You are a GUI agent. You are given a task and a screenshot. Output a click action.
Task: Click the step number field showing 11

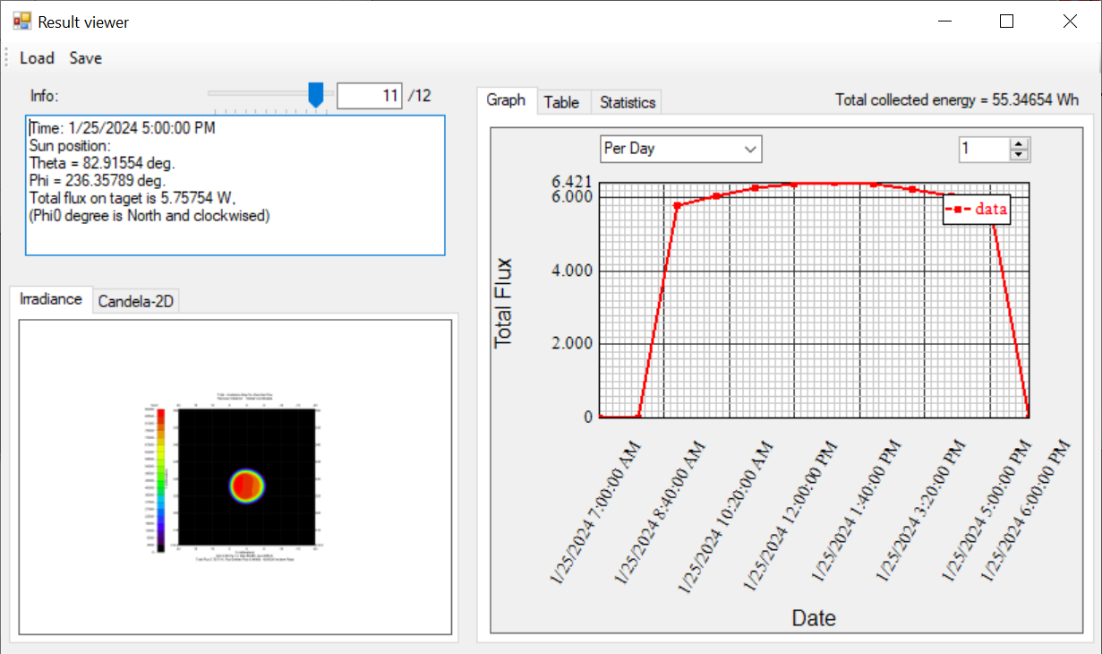(369, 96)
